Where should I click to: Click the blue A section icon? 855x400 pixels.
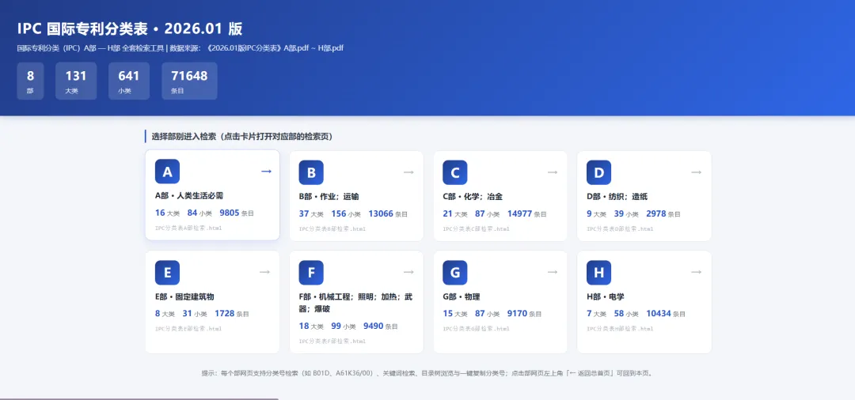(x=167, y=172)
